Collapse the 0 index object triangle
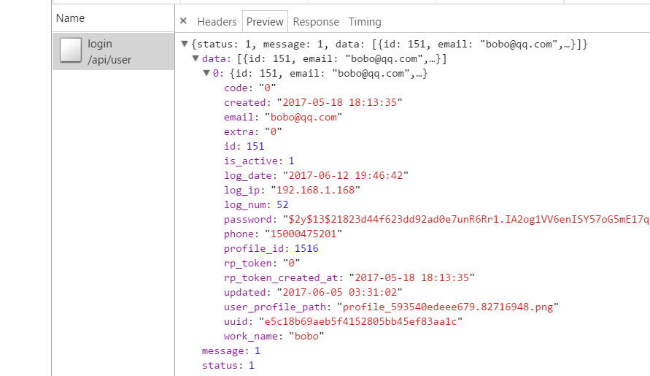This screenshot has width=650, height=376. [x=206, y=73]
